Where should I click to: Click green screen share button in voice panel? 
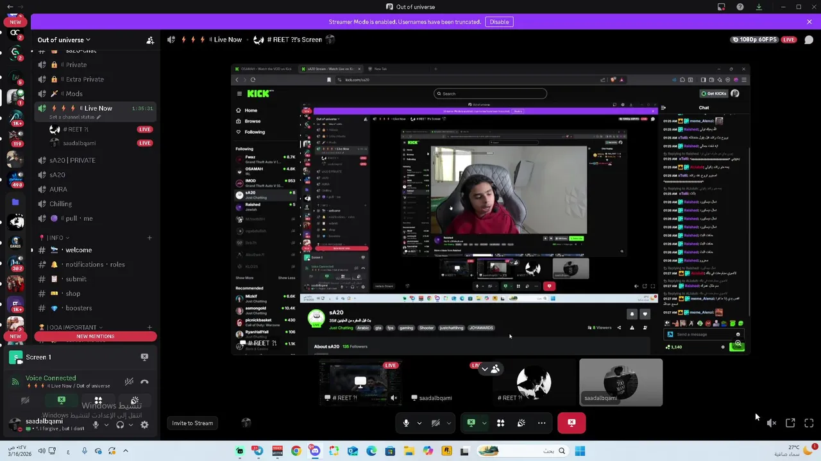pos(62,401)
